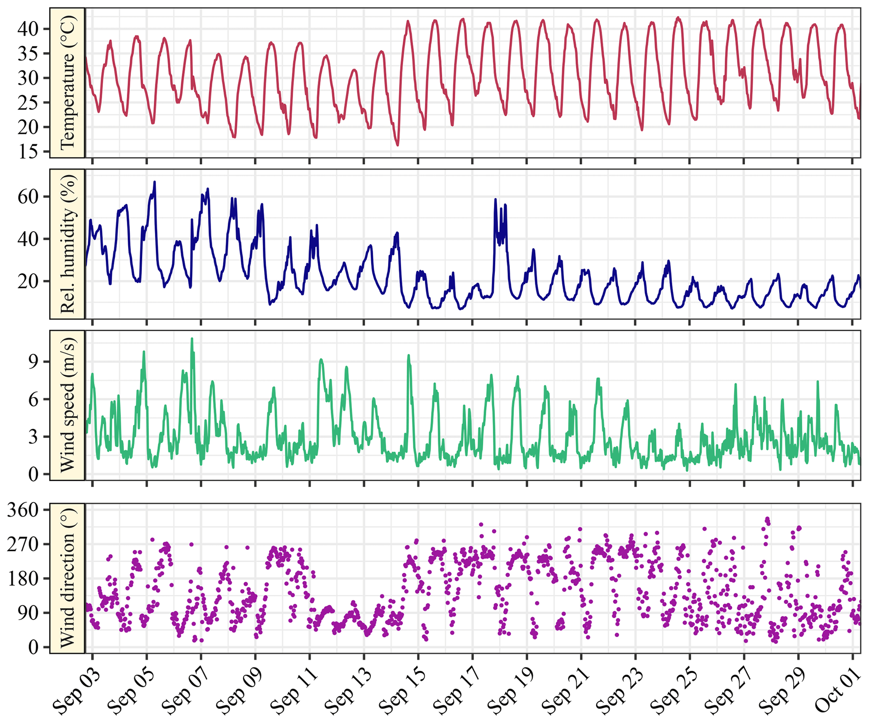Click the 60 tick on humidity axis
The width and height of the screenshot is (869, 723).
(29, 197)
